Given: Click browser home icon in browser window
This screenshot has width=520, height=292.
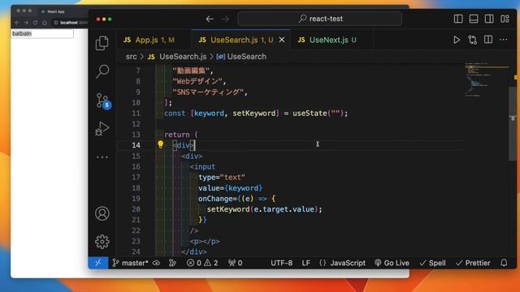Looking at the screenshot, I should pyautogui.click(x=45, y=23).
